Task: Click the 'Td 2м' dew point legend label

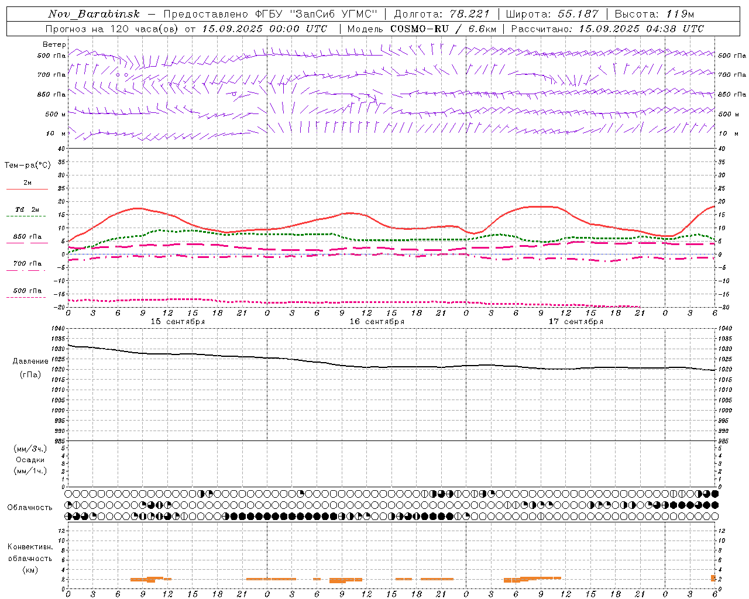Action: tap(27, 209)
